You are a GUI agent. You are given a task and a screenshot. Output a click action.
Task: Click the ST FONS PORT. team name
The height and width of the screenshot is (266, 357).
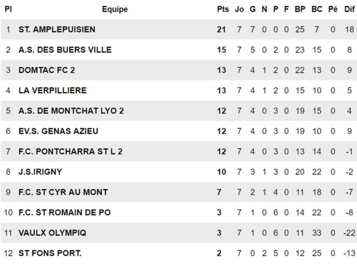[x=50, y=253]
